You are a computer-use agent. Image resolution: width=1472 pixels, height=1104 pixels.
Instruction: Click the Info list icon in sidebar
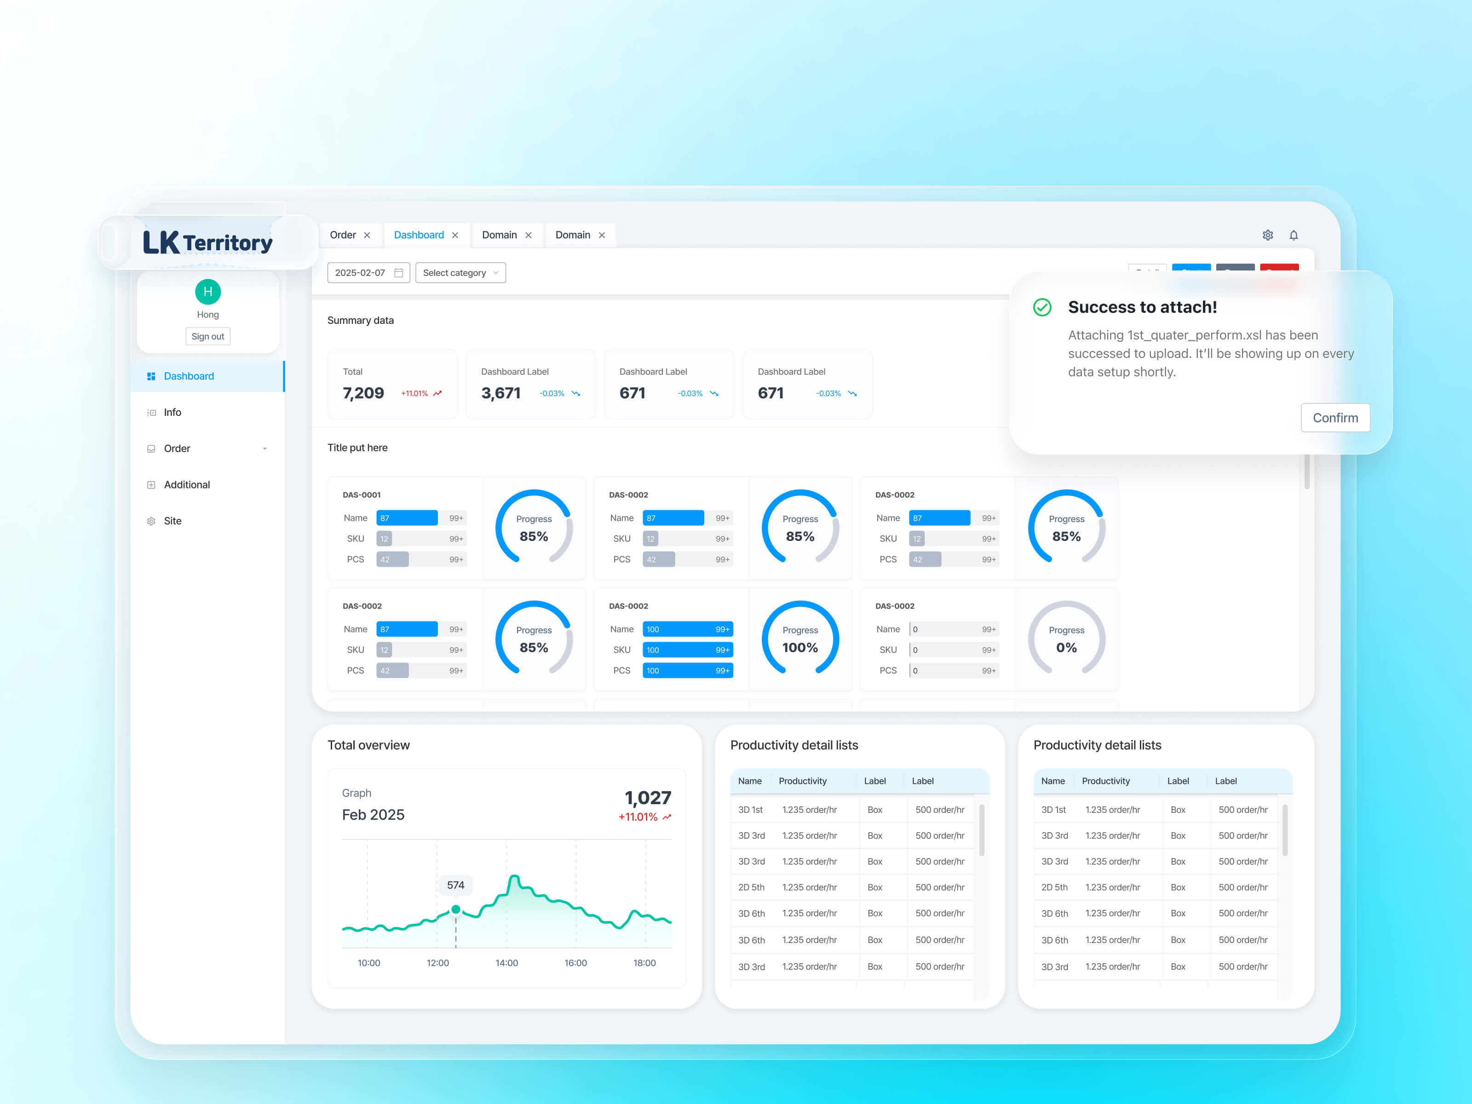point(151,413)
